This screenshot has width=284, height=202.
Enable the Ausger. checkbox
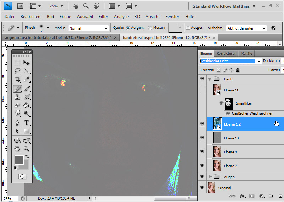point(188,28)
